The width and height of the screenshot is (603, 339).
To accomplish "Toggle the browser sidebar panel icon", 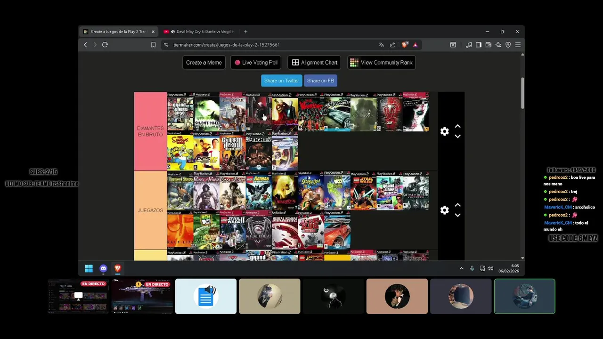I will pos(479,45).
